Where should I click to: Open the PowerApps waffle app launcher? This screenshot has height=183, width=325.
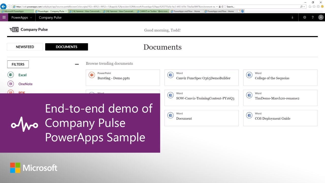[x=4, y=17]
